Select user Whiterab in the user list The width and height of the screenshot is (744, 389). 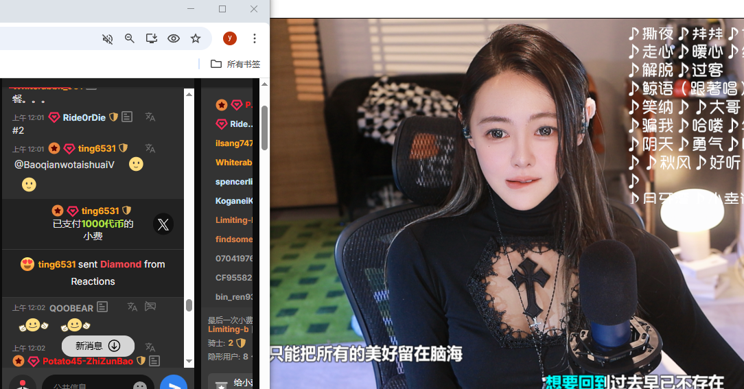pyautogui.click(x=234, y=163)
